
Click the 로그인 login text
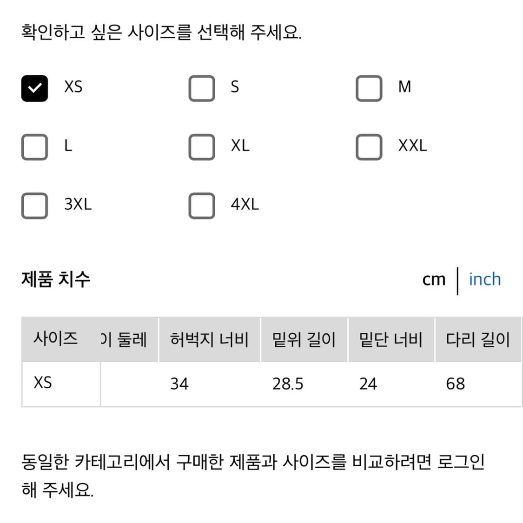click(464, 462)
